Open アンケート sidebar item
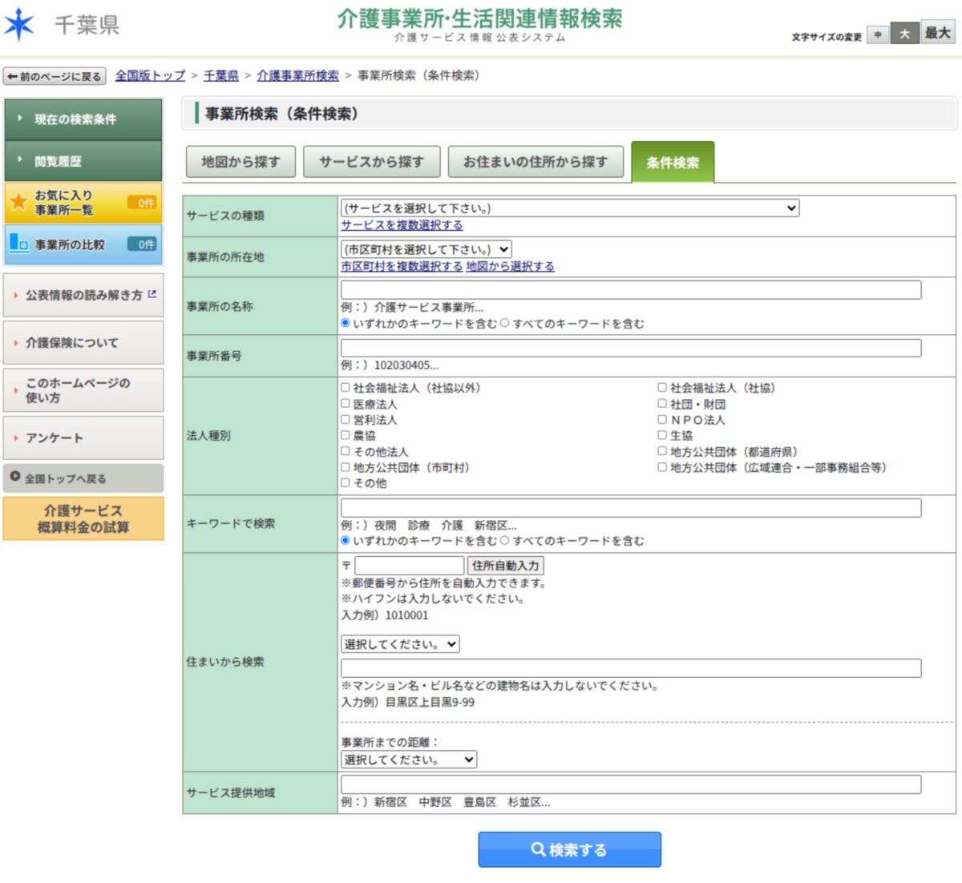 click(83, 437)
